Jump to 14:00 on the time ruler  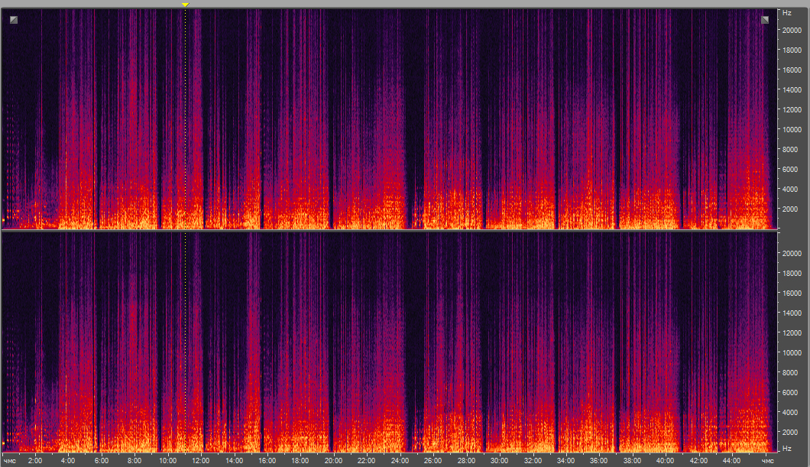point(234,461)
